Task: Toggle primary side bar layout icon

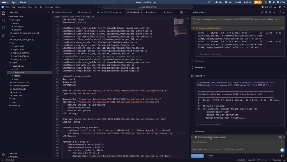Action: click(263, 7)
